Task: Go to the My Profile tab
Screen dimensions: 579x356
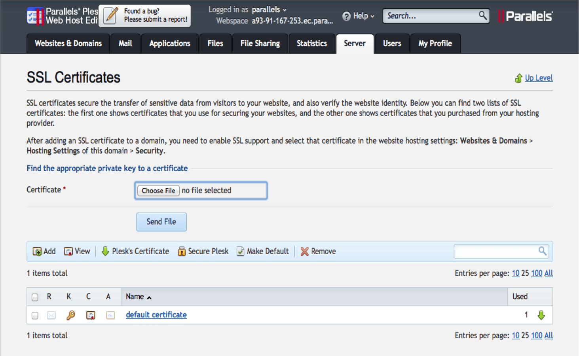Action: pos(435,44)
